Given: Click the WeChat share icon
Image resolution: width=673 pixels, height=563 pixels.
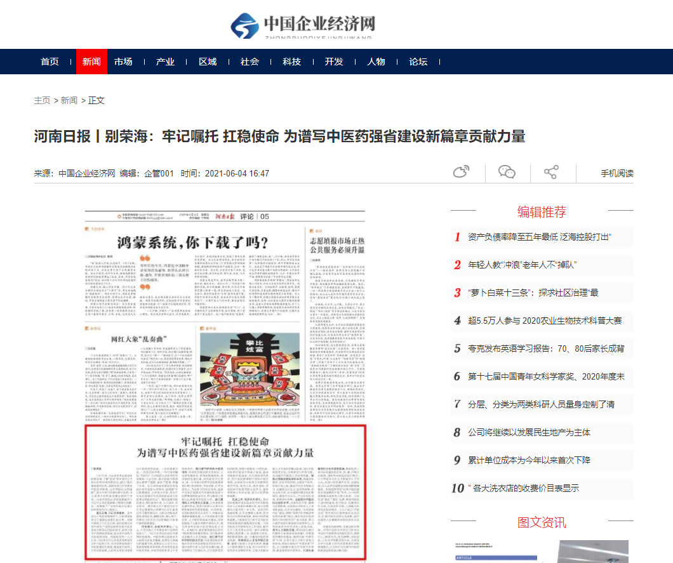Looking at the screenshot, I should tap(507, 172).
